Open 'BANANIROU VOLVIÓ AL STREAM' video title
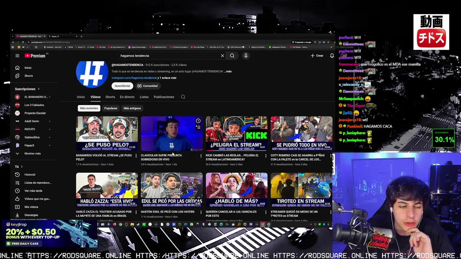The image size is (461, 259). [x=104, y=157]
